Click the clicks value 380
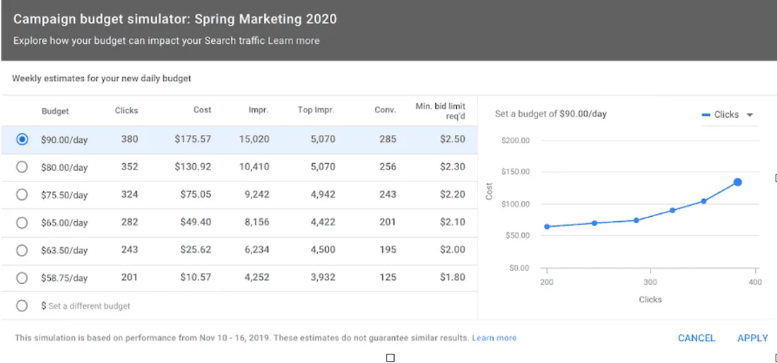The height and width of the screenshot is (363, 777). [x=130, y=140]
